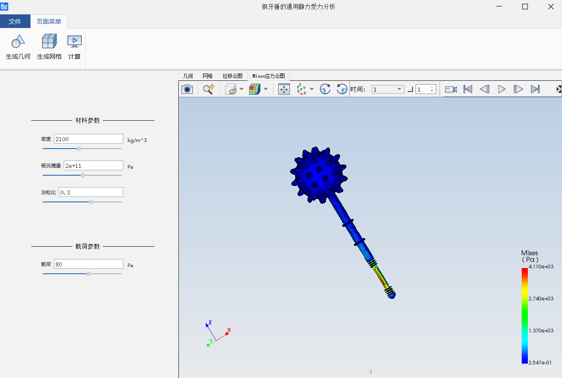The image size is (562, 378).
Task: Select the 页面菜单 ribbon tab
Action: click(49, 21)
